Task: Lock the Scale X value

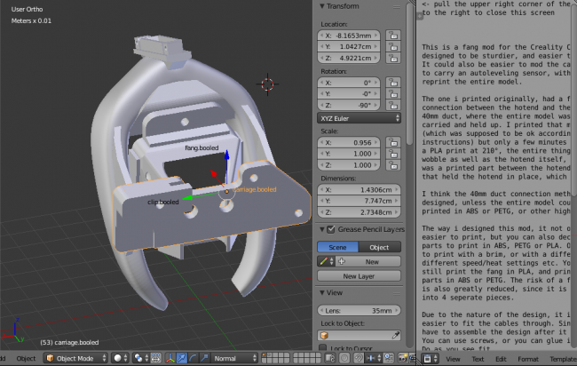Action: (393, 142)
